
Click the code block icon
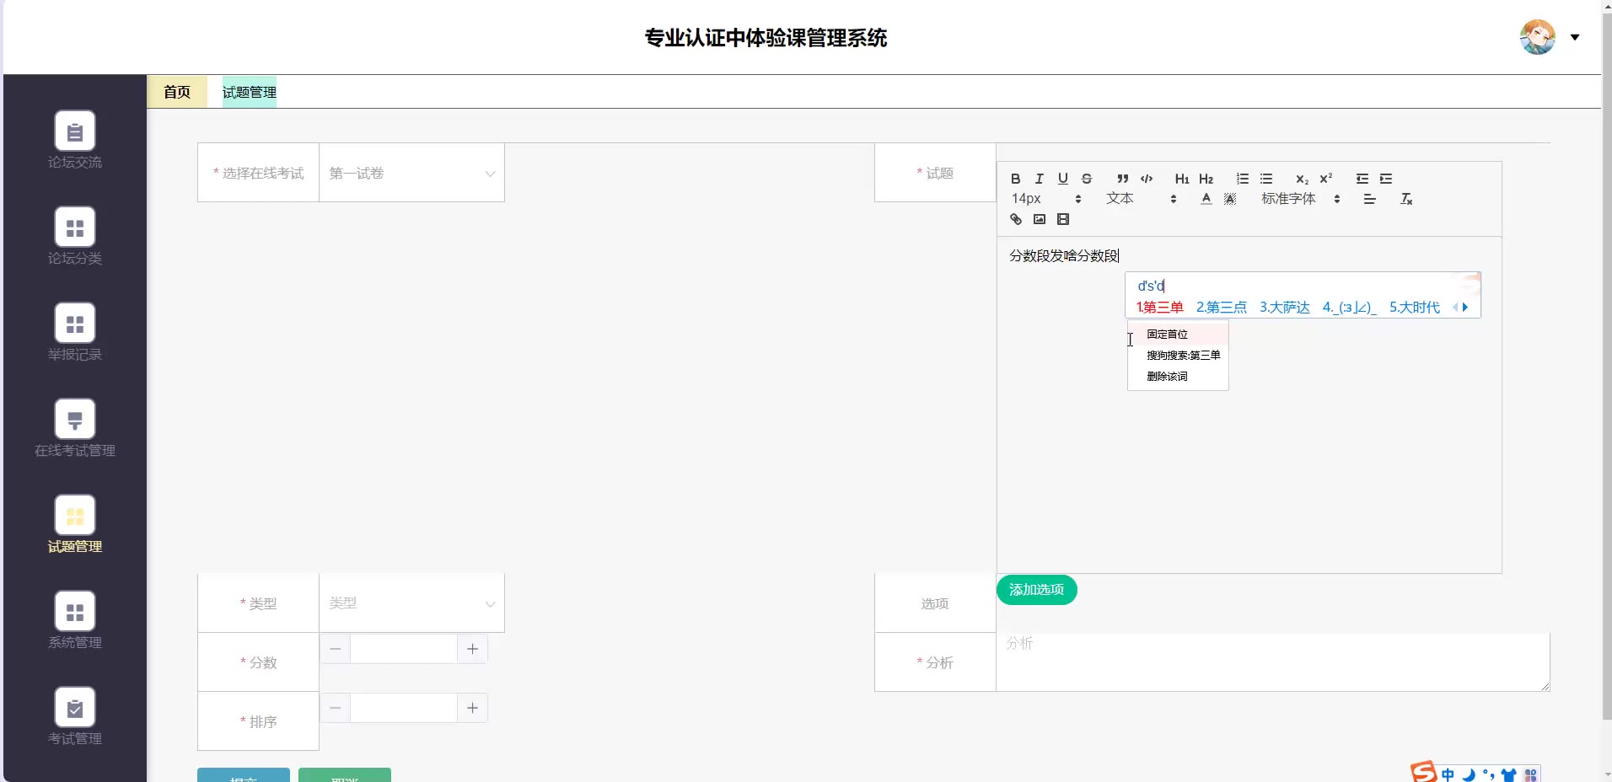pyautogui.click(x=1147, y=179)
